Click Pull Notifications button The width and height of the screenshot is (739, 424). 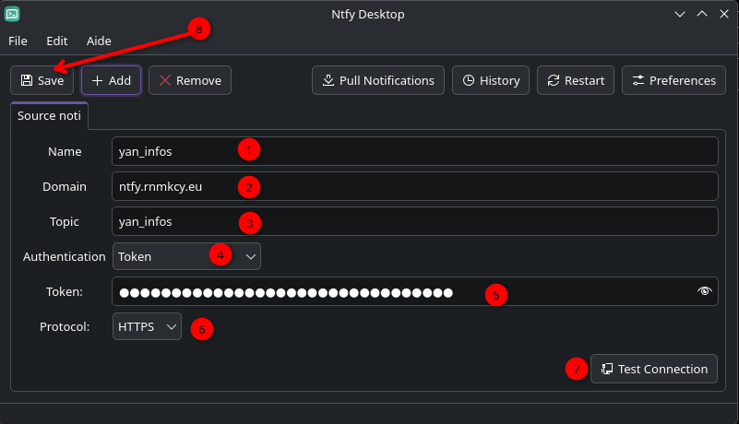pyautogui.click(x=378, y=80)
